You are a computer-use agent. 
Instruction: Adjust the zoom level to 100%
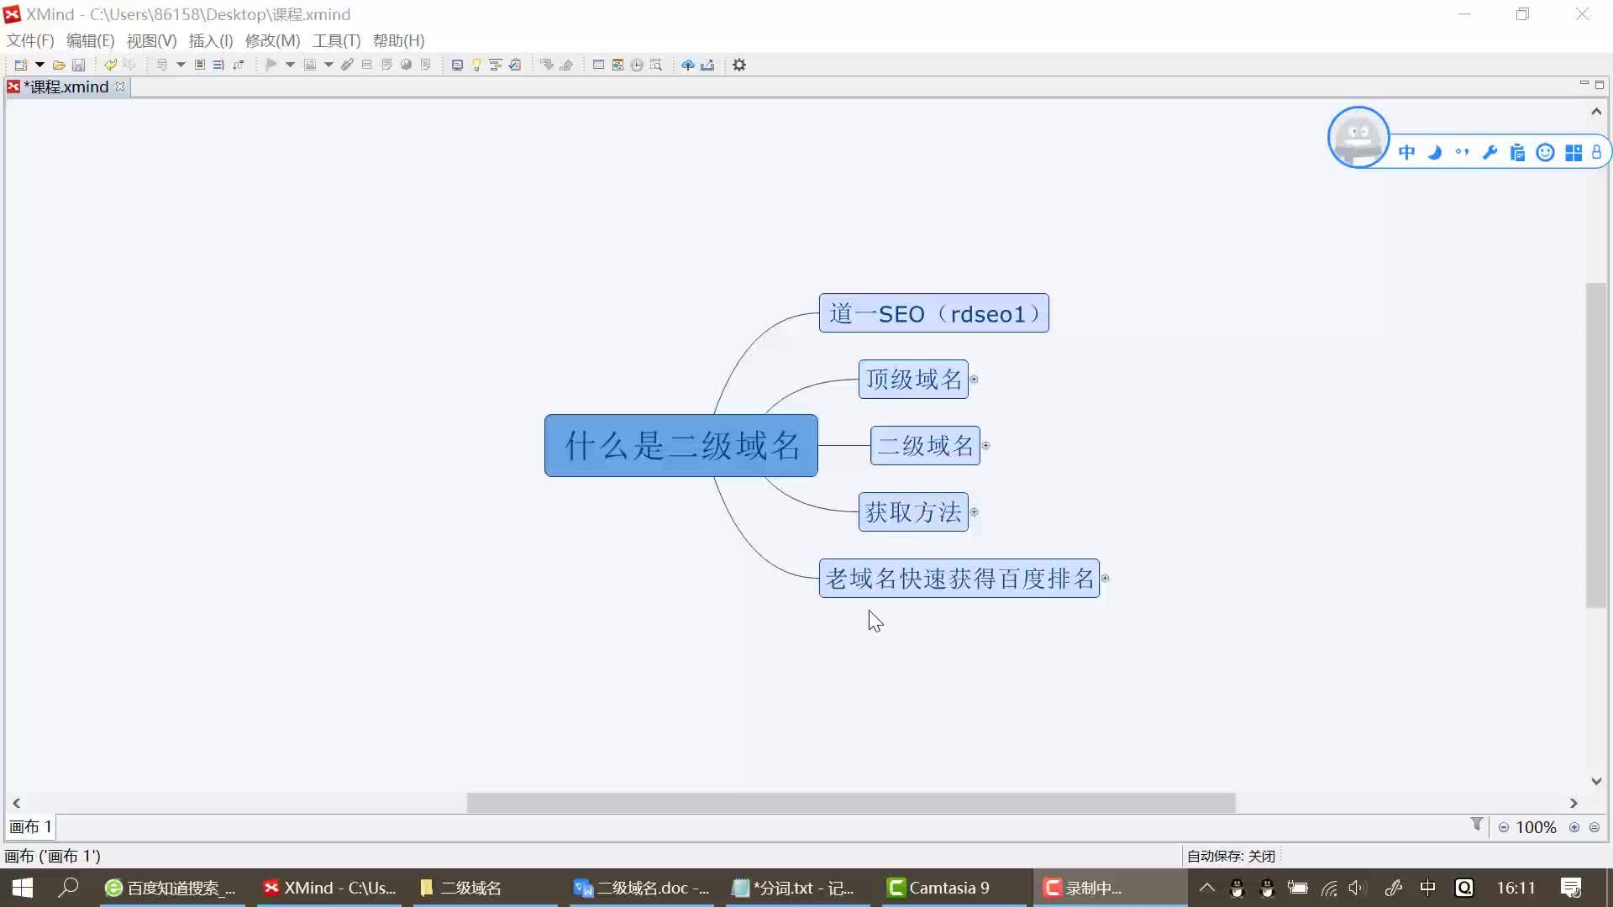point(1537,827)
